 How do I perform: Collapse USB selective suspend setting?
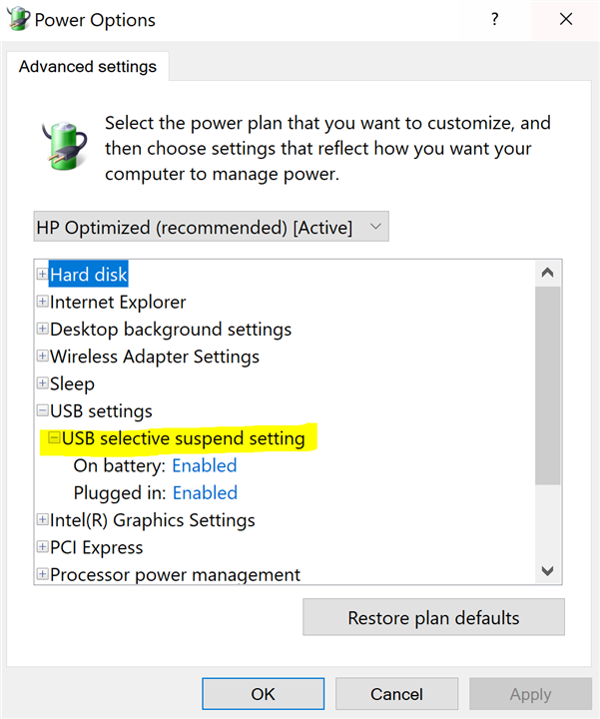click(54, 438)
